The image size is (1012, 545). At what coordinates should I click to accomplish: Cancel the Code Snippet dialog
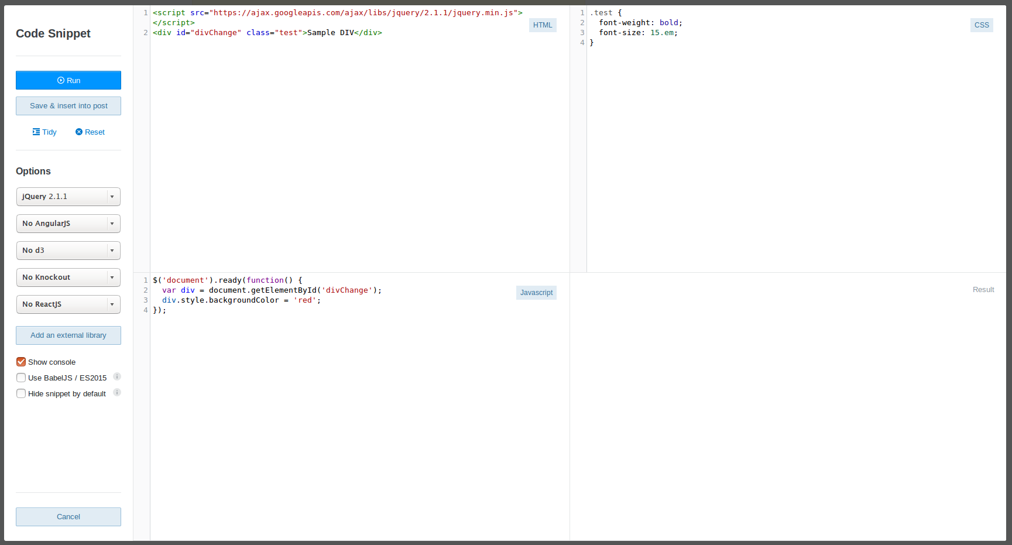[68, 517]
